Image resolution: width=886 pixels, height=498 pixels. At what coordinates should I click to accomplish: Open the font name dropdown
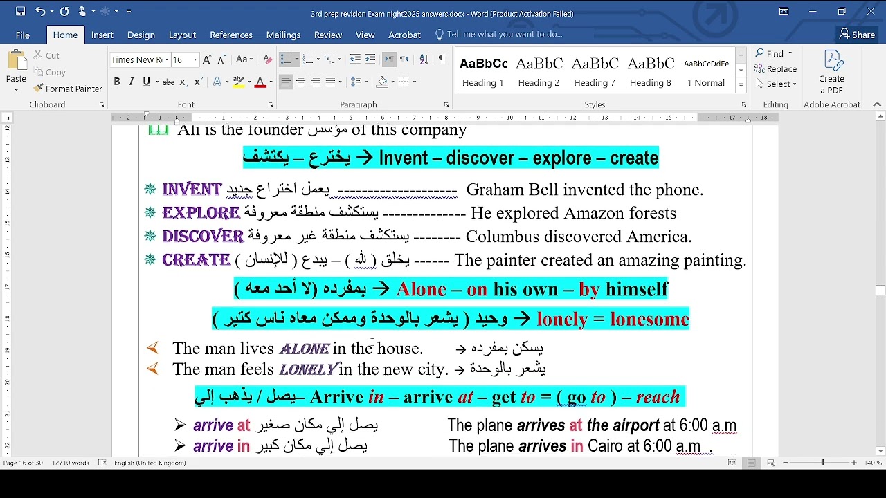click(167, 60)
